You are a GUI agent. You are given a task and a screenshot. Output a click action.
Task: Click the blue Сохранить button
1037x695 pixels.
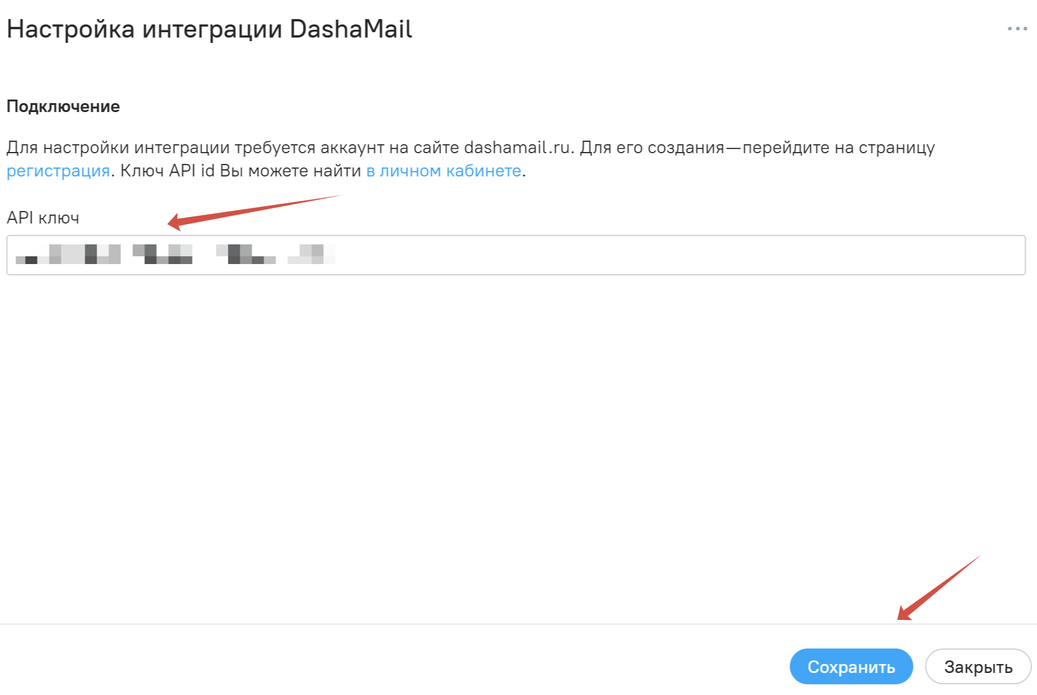click(x=851, y=666)
